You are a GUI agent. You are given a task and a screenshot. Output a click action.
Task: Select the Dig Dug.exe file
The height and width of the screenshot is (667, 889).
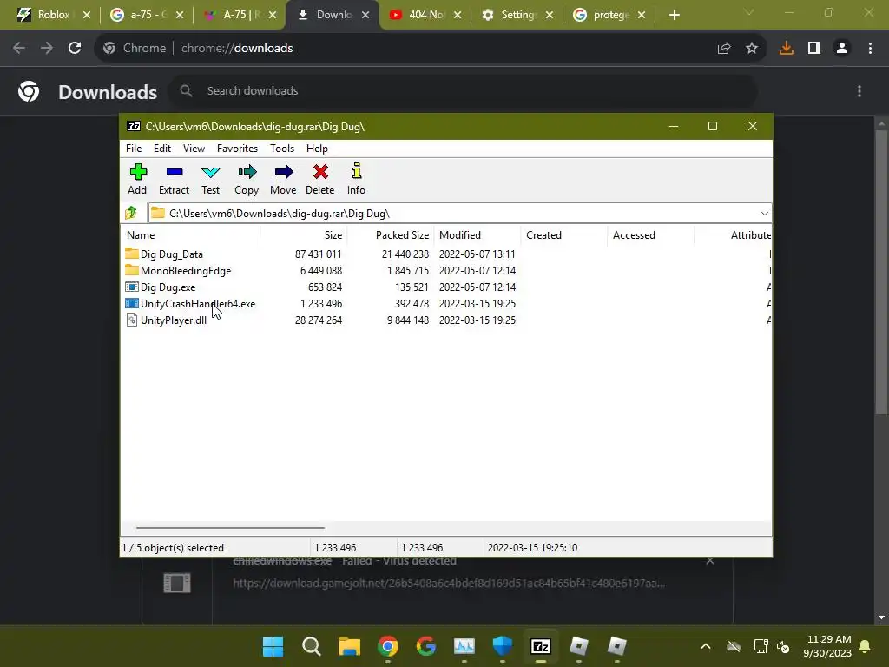[x=161, y=287]
